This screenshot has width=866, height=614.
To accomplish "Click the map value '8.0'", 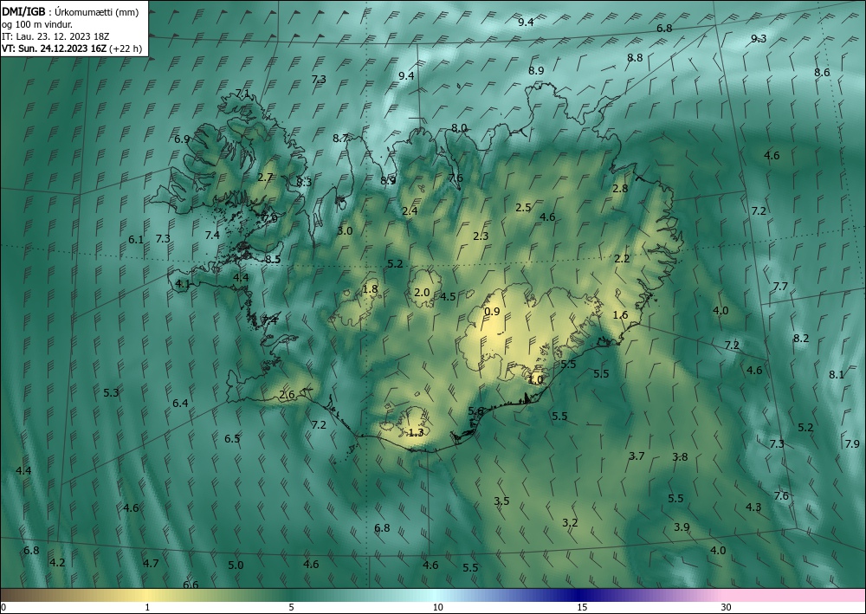I will (x=459, y=128).
